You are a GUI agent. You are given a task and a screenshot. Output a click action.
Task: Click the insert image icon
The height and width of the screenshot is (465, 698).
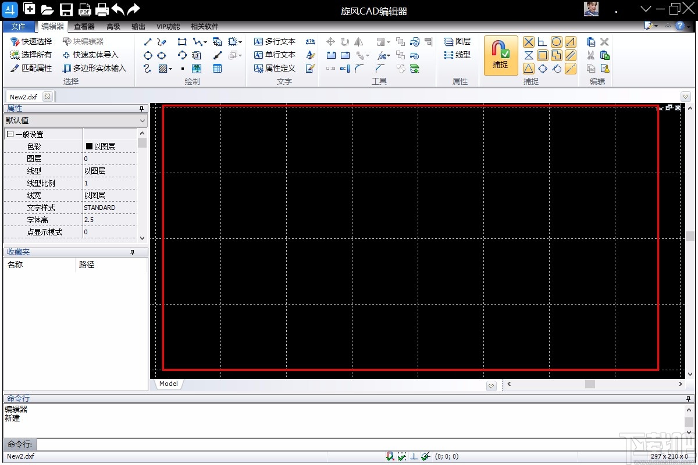click(x=197, y=69)
